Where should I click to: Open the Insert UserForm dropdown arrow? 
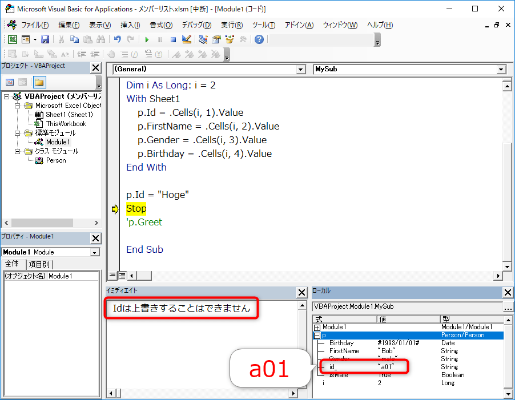tap(34, 39)
